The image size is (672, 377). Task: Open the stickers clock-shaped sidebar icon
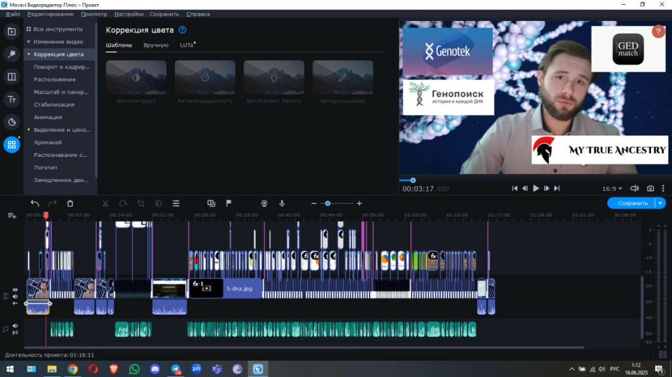click(x=11, y=122)
